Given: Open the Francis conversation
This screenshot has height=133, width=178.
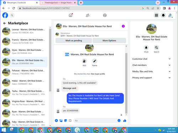Looking at the screenshot, I should coord(25,41).
